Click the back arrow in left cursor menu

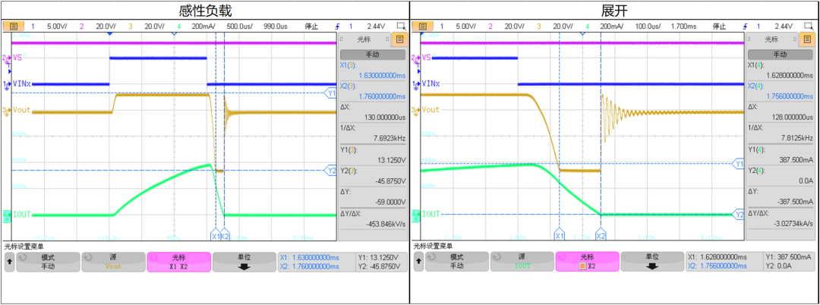point(9,262)
